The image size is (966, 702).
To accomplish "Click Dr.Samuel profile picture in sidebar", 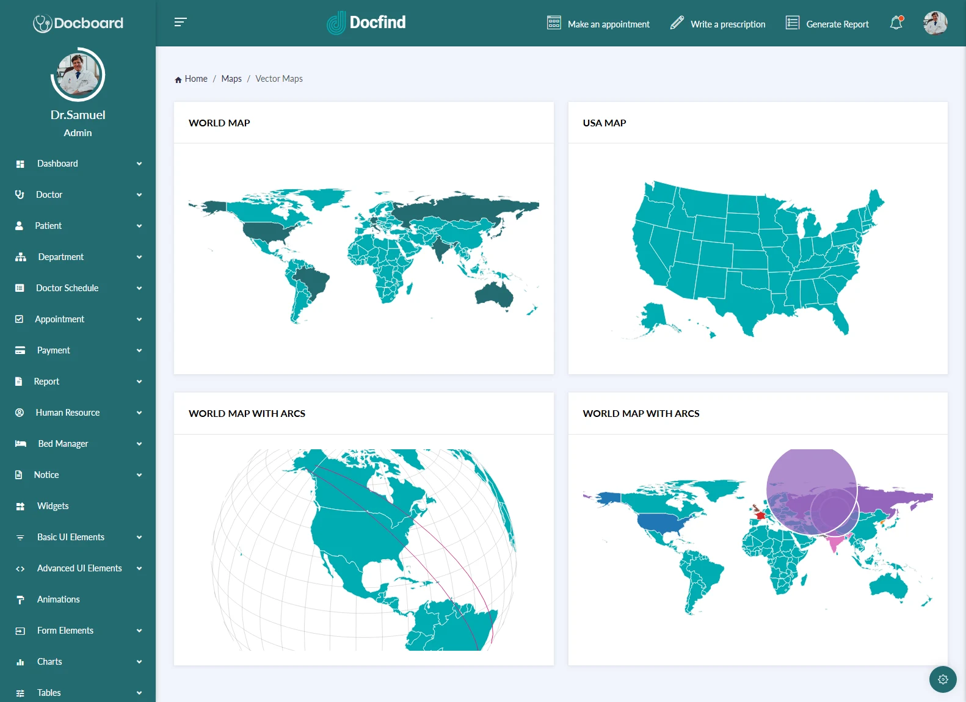I will pyautogui.click(x=78, y=74).
